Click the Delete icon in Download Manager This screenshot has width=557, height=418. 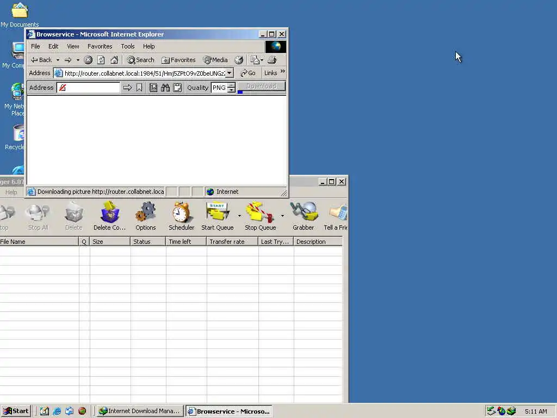coord(73,216)
